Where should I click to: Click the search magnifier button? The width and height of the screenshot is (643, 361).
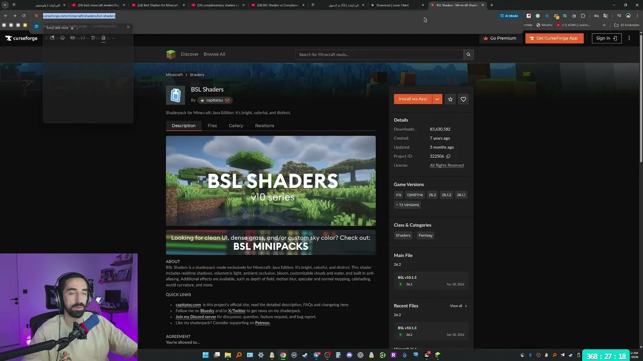[x=468, y=54]
